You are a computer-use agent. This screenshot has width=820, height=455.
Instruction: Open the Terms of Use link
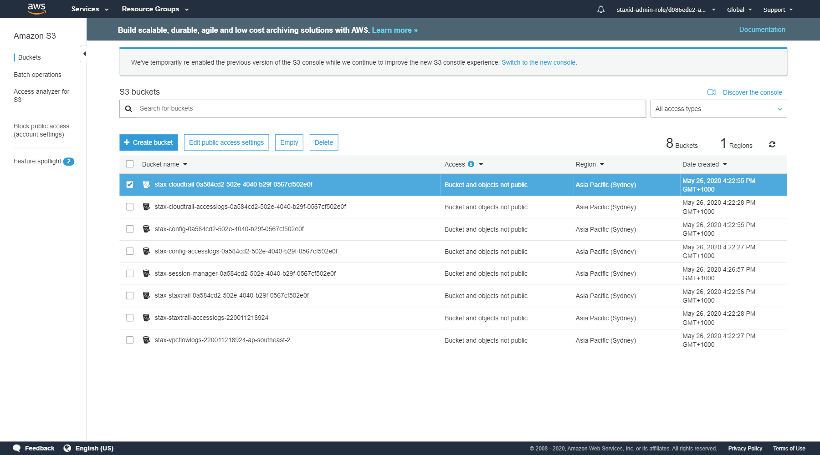pos(789,449)
